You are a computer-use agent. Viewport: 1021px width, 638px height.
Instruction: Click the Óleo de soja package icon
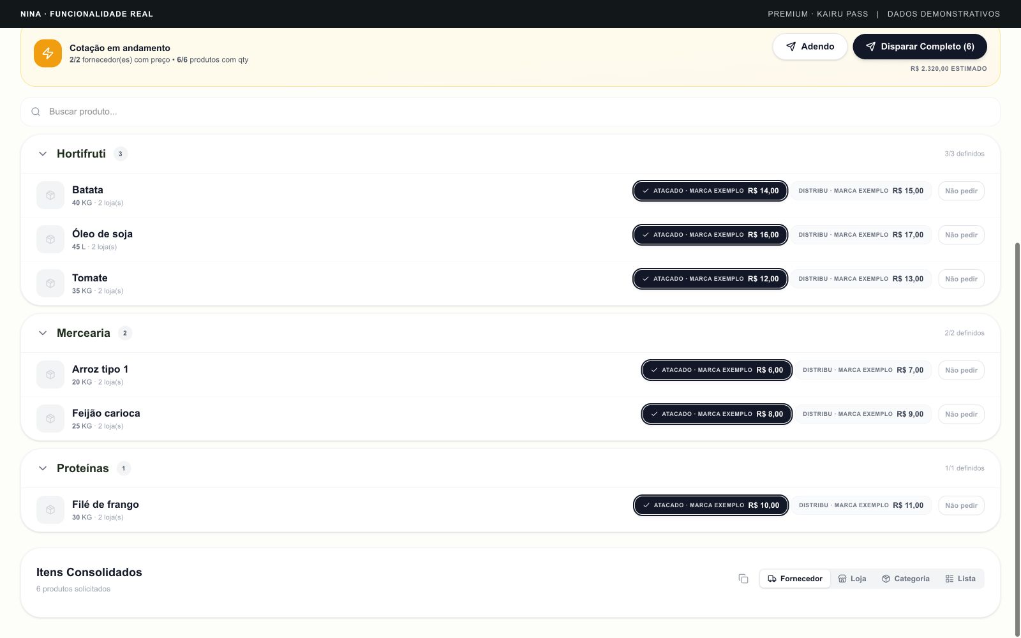[50, 239]
